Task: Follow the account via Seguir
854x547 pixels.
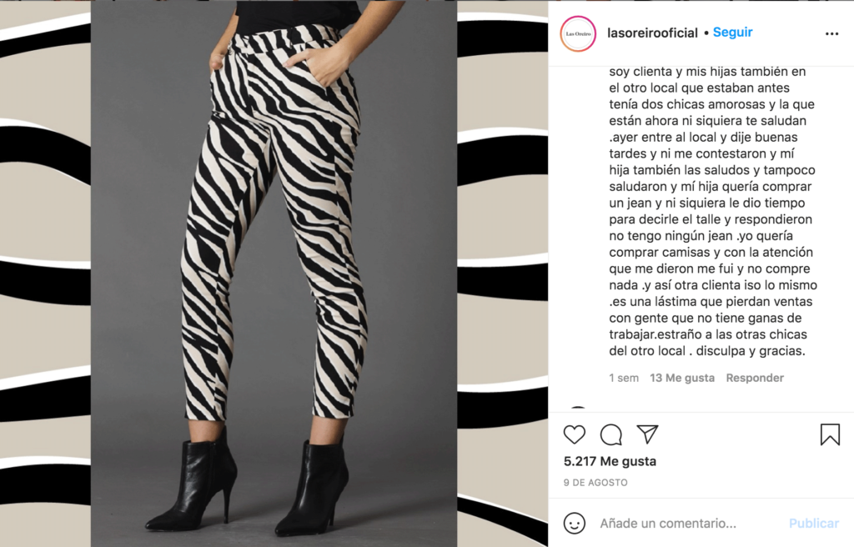Action: (x=732, y=33)
